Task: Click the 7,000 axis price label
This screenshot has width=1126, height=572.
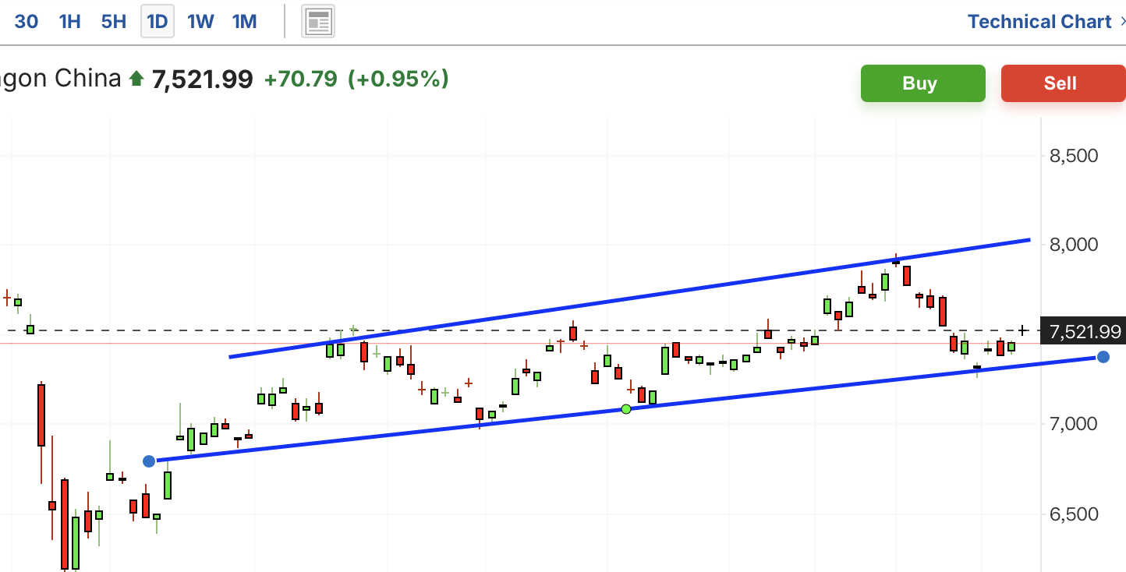Action: [x=1074, y=424]
